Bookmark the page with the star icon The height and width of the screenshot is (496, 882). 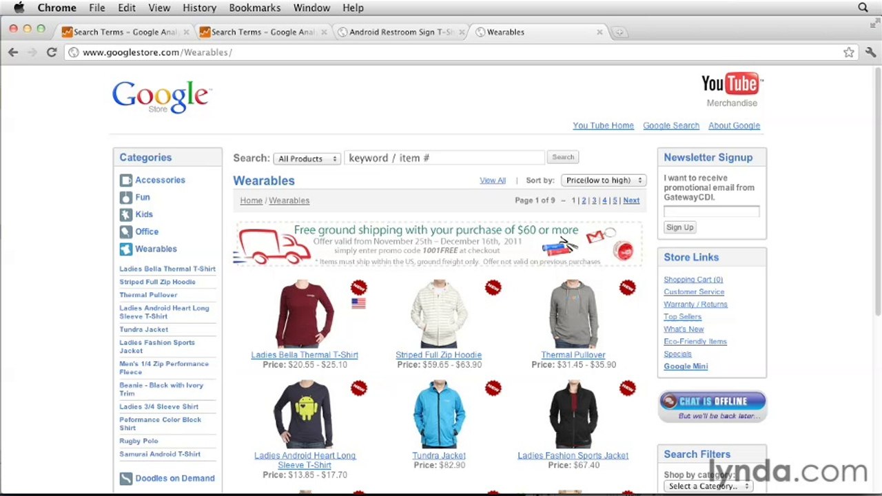[849, 52]
